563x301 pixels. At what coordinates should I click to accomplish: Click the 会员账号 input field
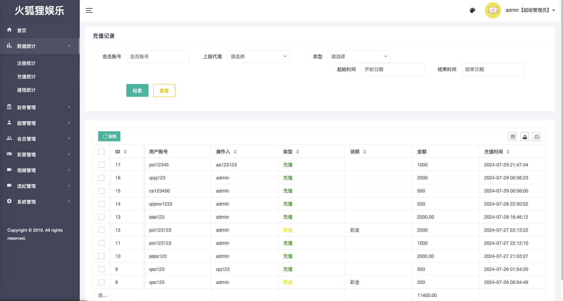(158, 57)
